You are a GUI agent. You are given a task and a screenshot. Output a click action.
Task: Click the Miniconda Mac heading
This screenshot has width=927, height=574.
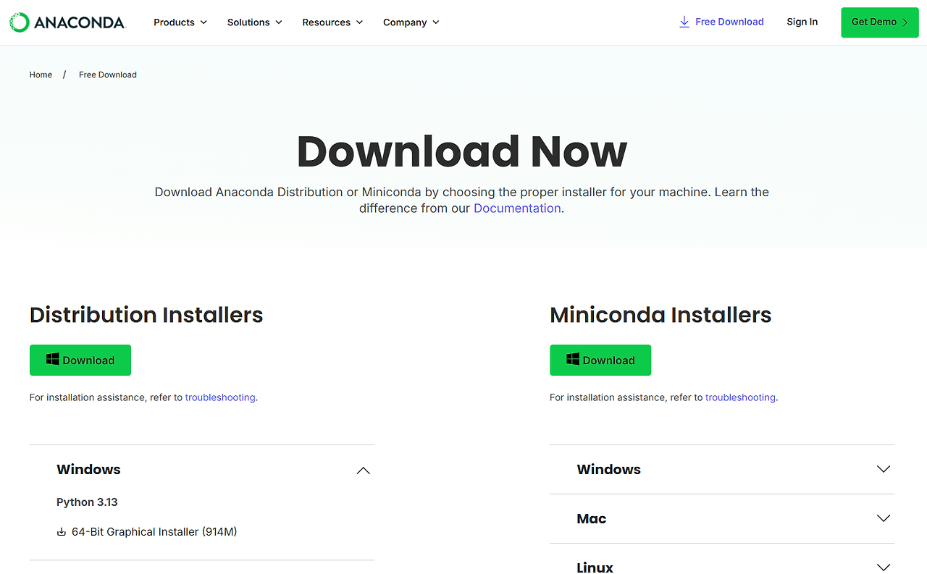click(x=592, y=519)
